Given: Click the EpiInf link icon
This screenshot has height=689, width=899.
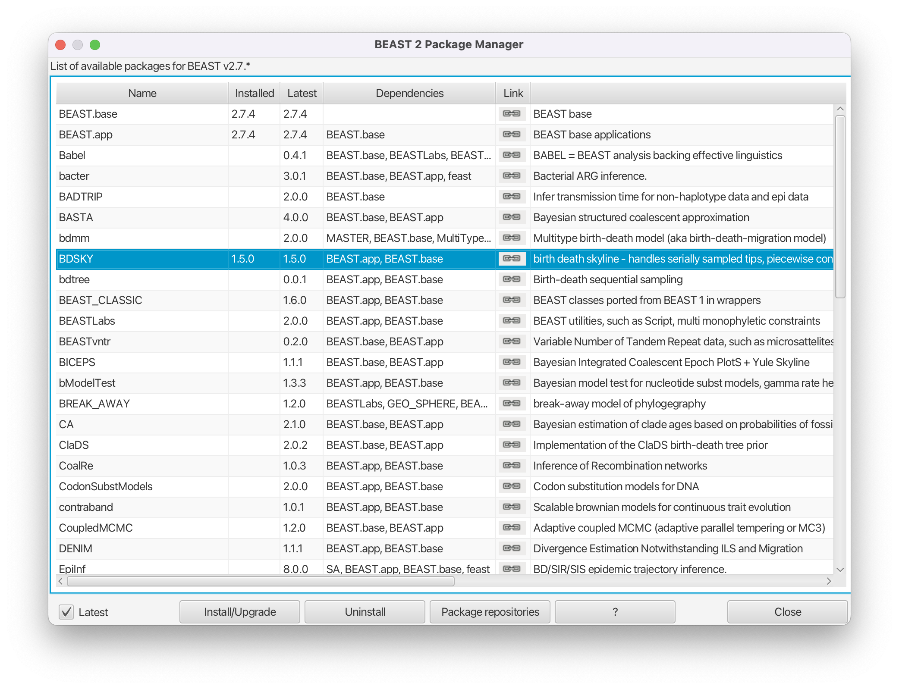Looking at the screenshot, I should [512, 568].
